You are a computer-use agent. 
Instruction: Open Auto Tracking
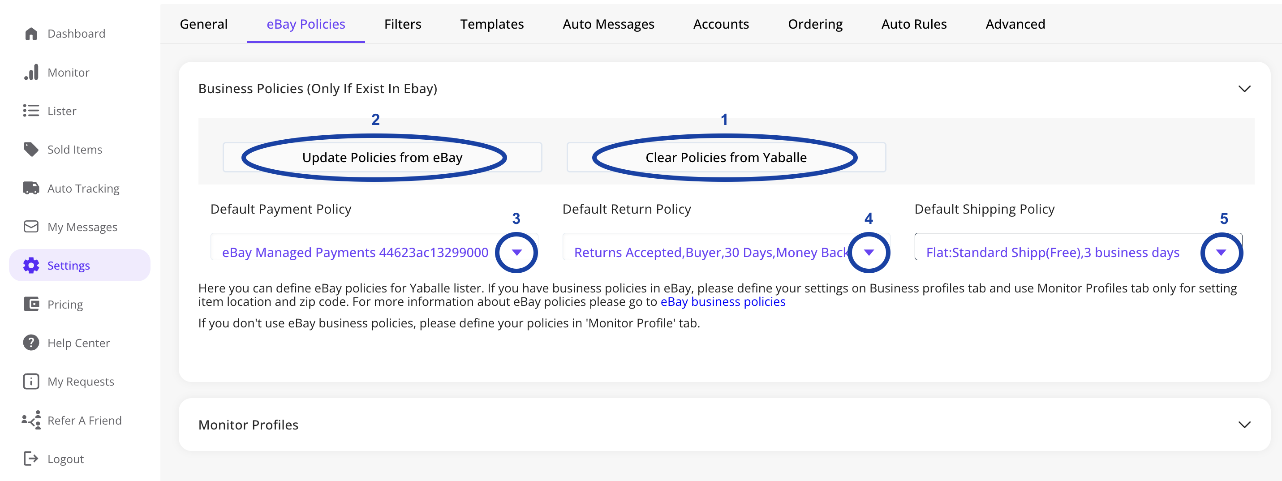coord(83,188)
